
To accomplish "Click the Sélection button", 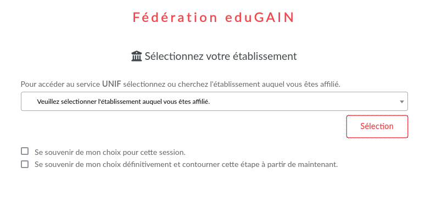I will click(377, 126).
